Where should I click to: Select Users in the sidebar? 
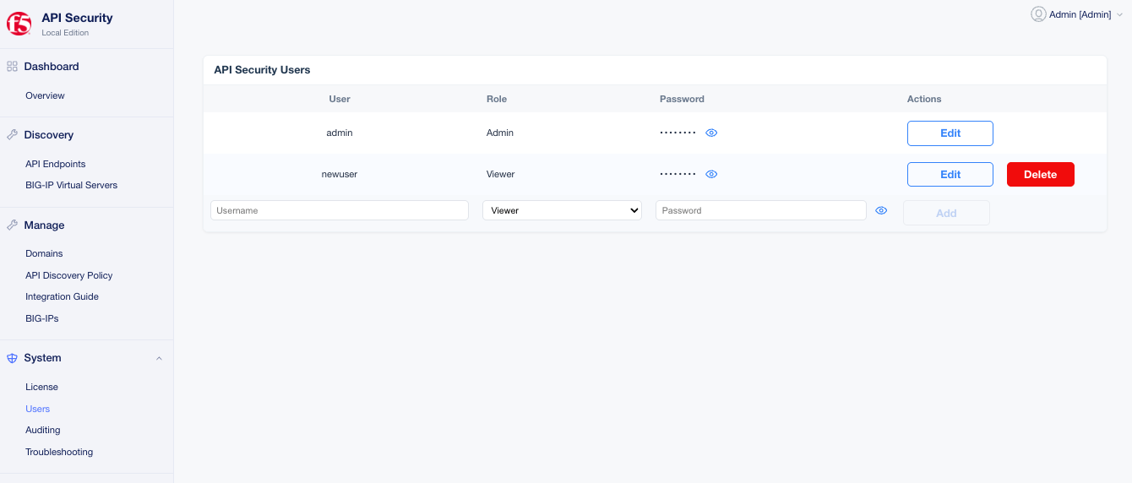(38, 410)
